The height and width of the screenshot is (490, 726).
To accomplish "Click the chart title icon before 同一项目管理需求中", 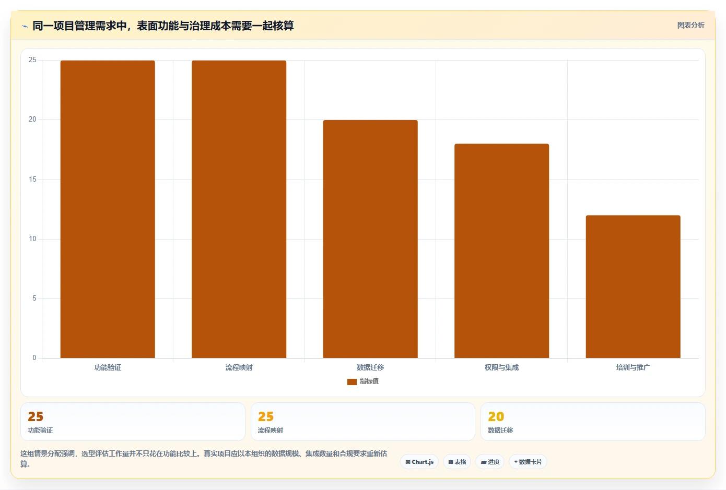I will point(25,26).
